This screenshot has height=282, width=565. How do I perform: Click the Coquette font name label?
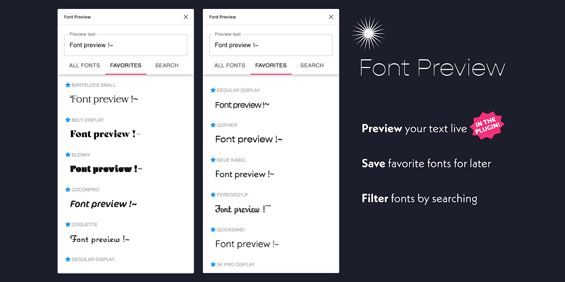(85, 224)
